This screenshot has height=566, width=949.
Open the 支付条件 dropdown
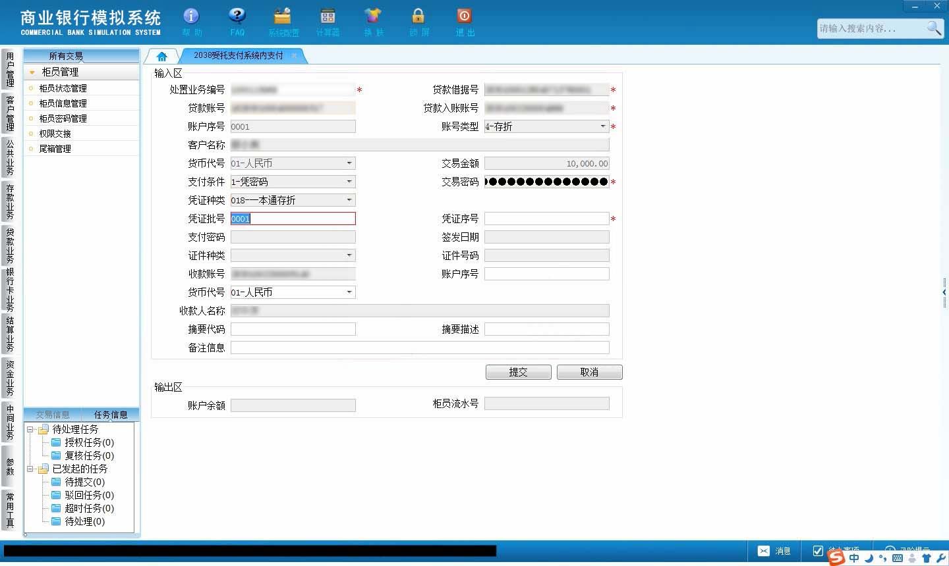(349, 182)
